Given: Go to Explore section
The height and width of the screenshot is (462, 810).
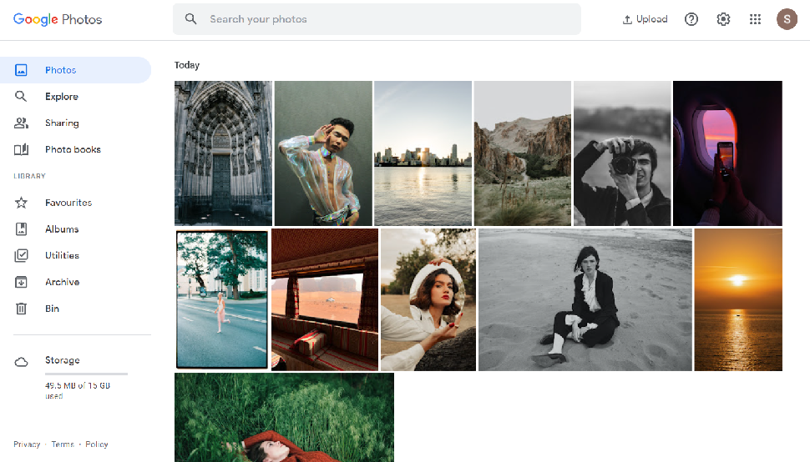Looking at the screenshot, I should [62, 97].
